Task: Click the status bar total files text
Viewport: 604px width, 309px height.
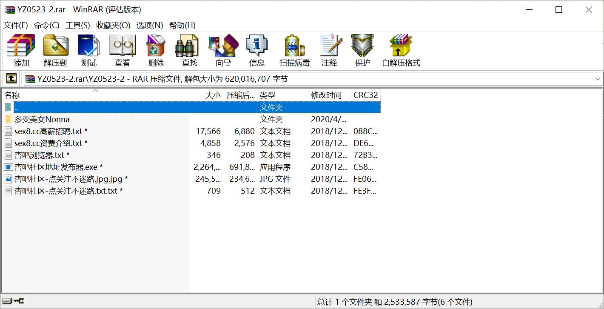Action: (395, 302)
